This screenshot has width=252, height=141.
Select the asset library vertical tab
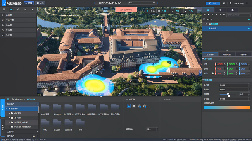(x=3, y=107)
